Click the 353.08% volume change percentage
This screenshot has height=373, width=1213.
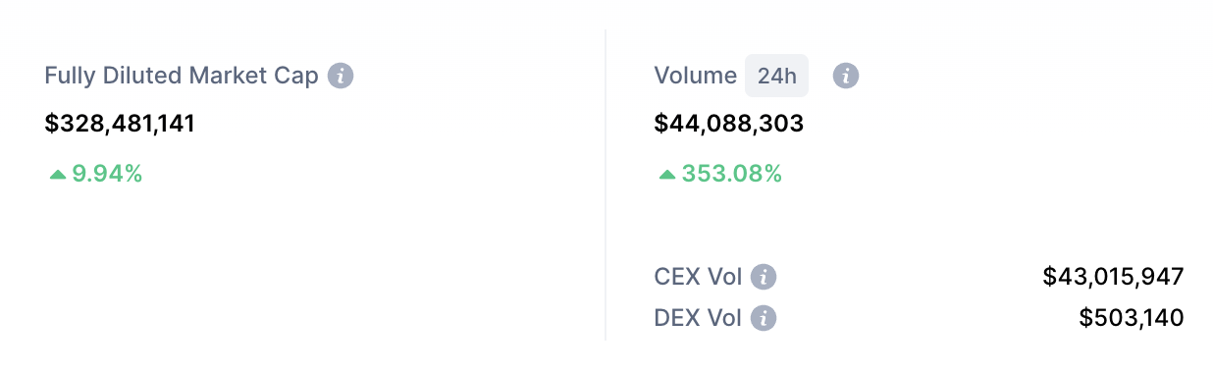732,175
